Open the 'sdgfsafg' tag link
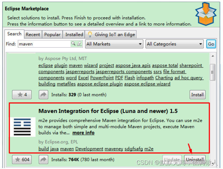This screenshot has height=169, width=223. point(134,149)
